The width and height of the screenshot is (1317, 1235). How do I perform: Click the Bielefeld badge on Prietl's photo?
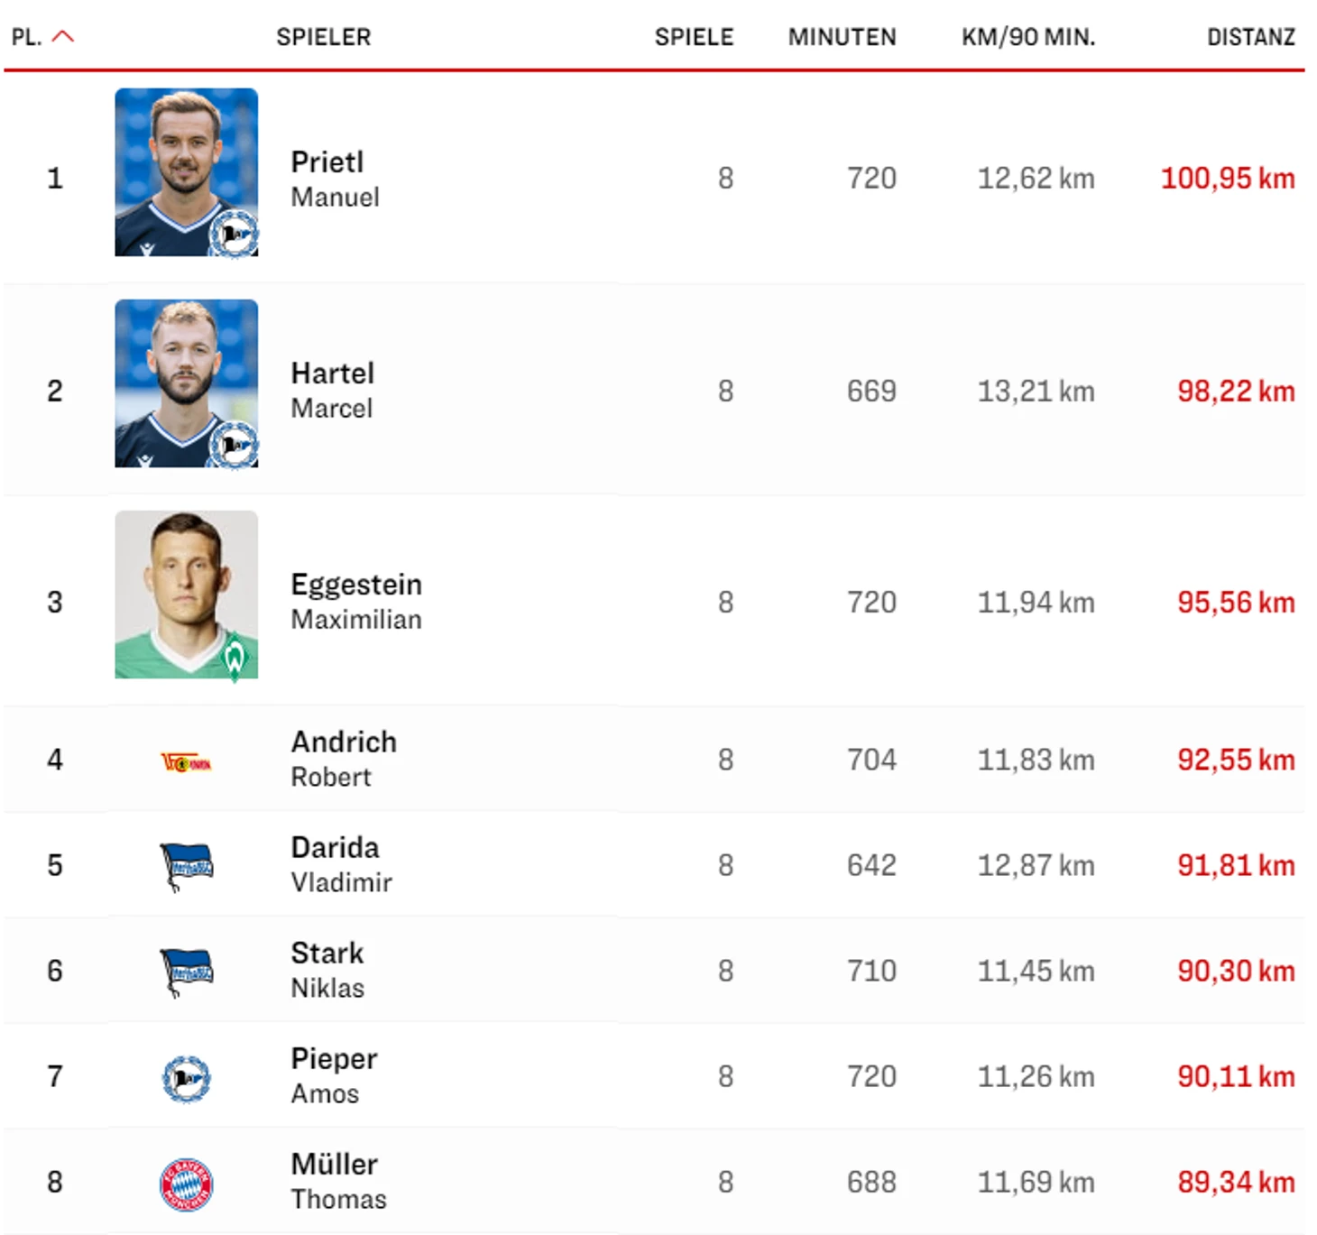coord(235,235)
